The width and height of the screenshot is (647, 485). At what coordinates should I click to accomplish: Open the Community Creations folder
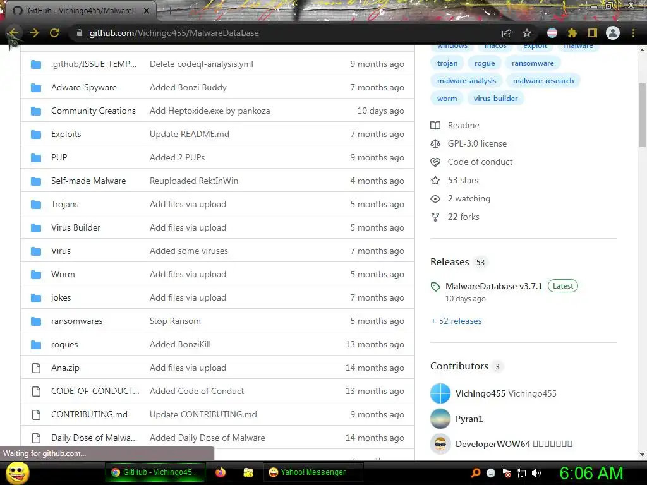click(94, 111)
